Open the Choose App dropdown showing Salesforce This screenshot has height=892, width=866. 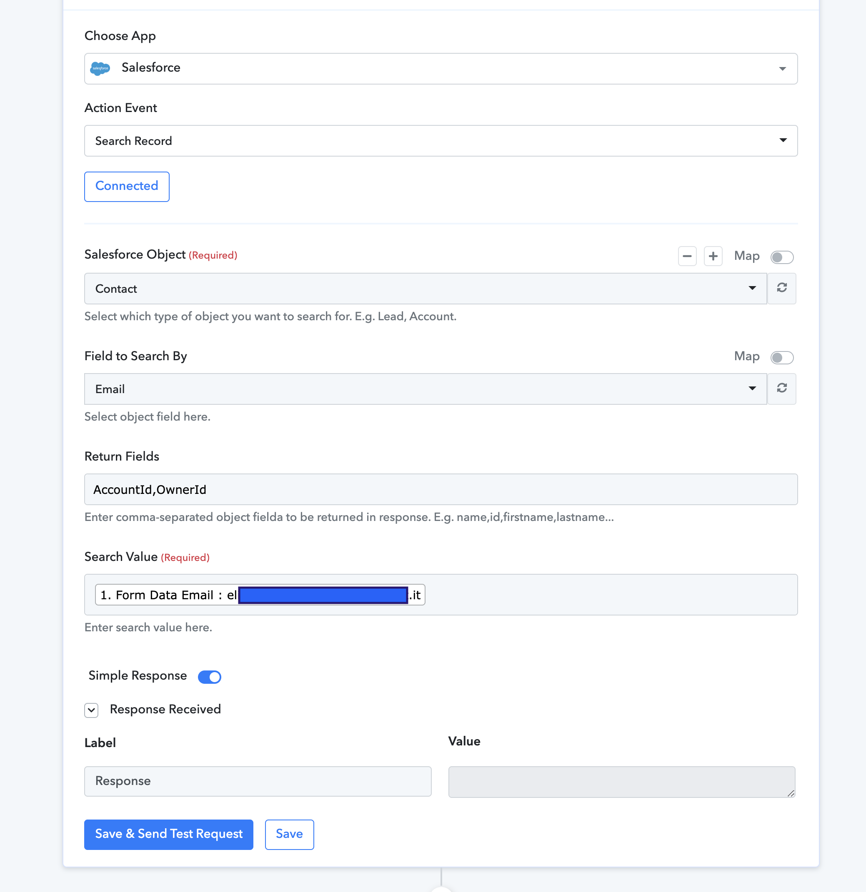coord(441,69)
